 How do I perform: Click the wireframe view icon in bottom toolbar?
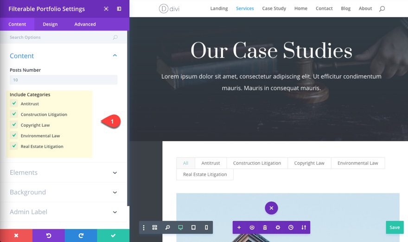(154, 228)
